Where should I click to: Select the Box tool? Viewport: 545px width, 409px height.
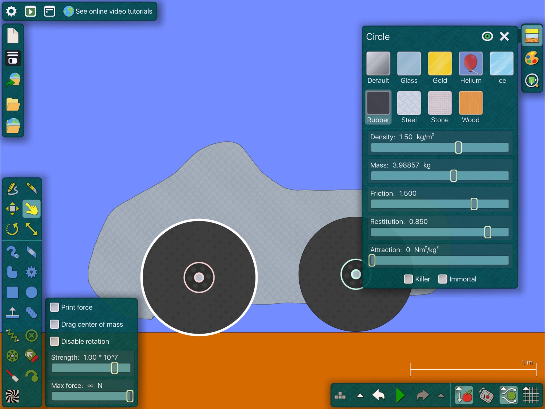coord(12,292)
